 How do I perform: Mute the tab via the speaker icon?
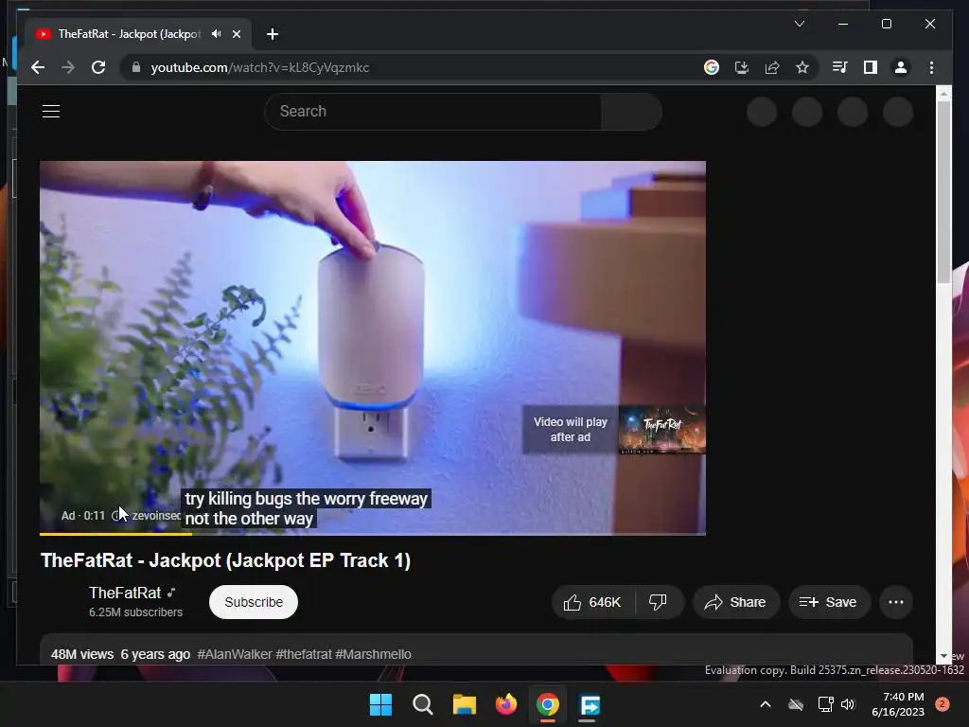[216, 34]
